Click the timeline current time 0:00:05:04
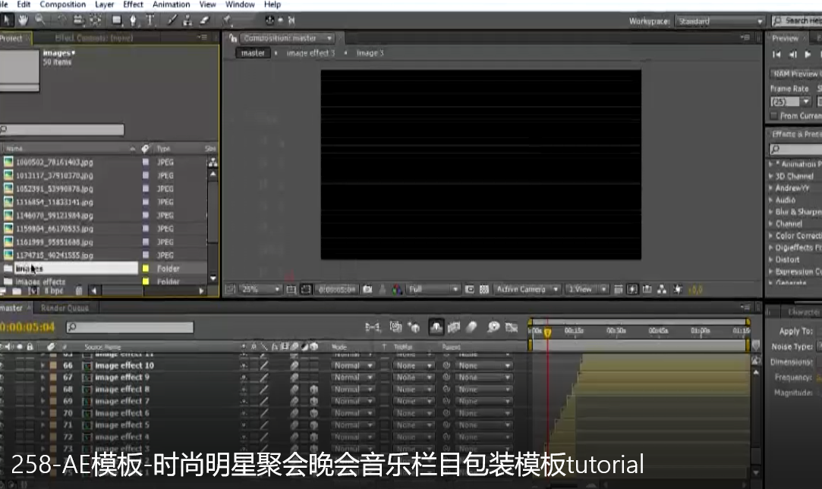822x489 pixels. pyautogui.click(x=27, y=328)
